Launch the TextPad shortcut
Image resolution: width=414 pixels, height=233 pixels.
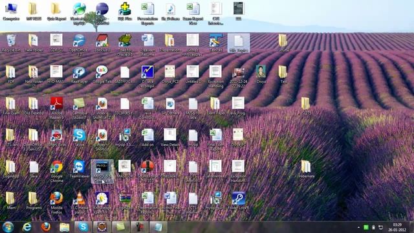tap(215, 43)
